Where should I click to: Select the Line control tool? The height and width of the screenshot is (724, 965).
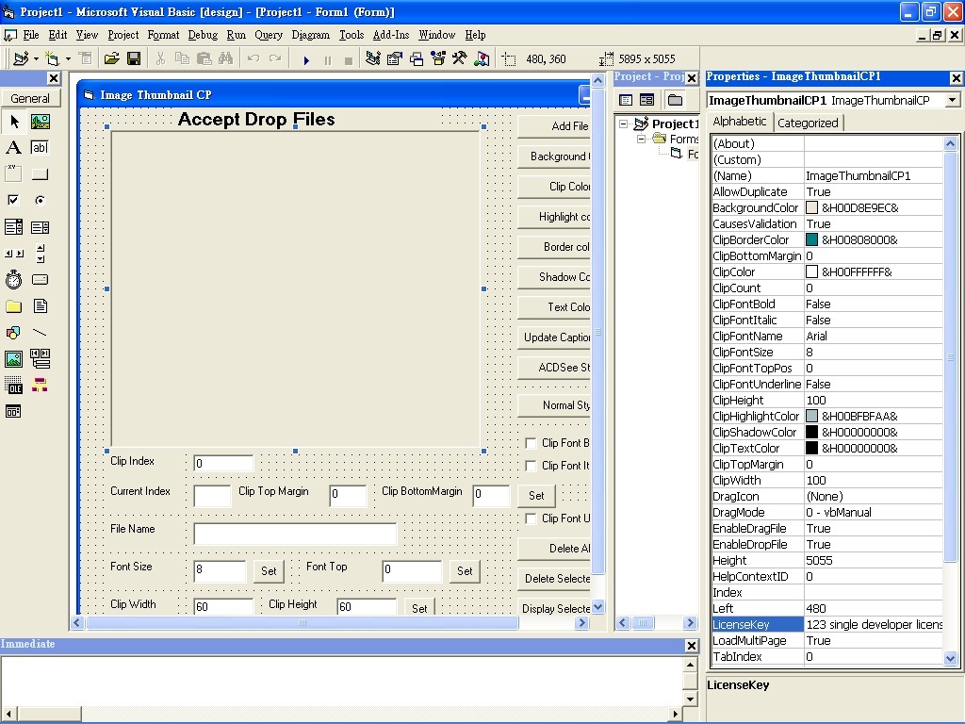point(40,333)
